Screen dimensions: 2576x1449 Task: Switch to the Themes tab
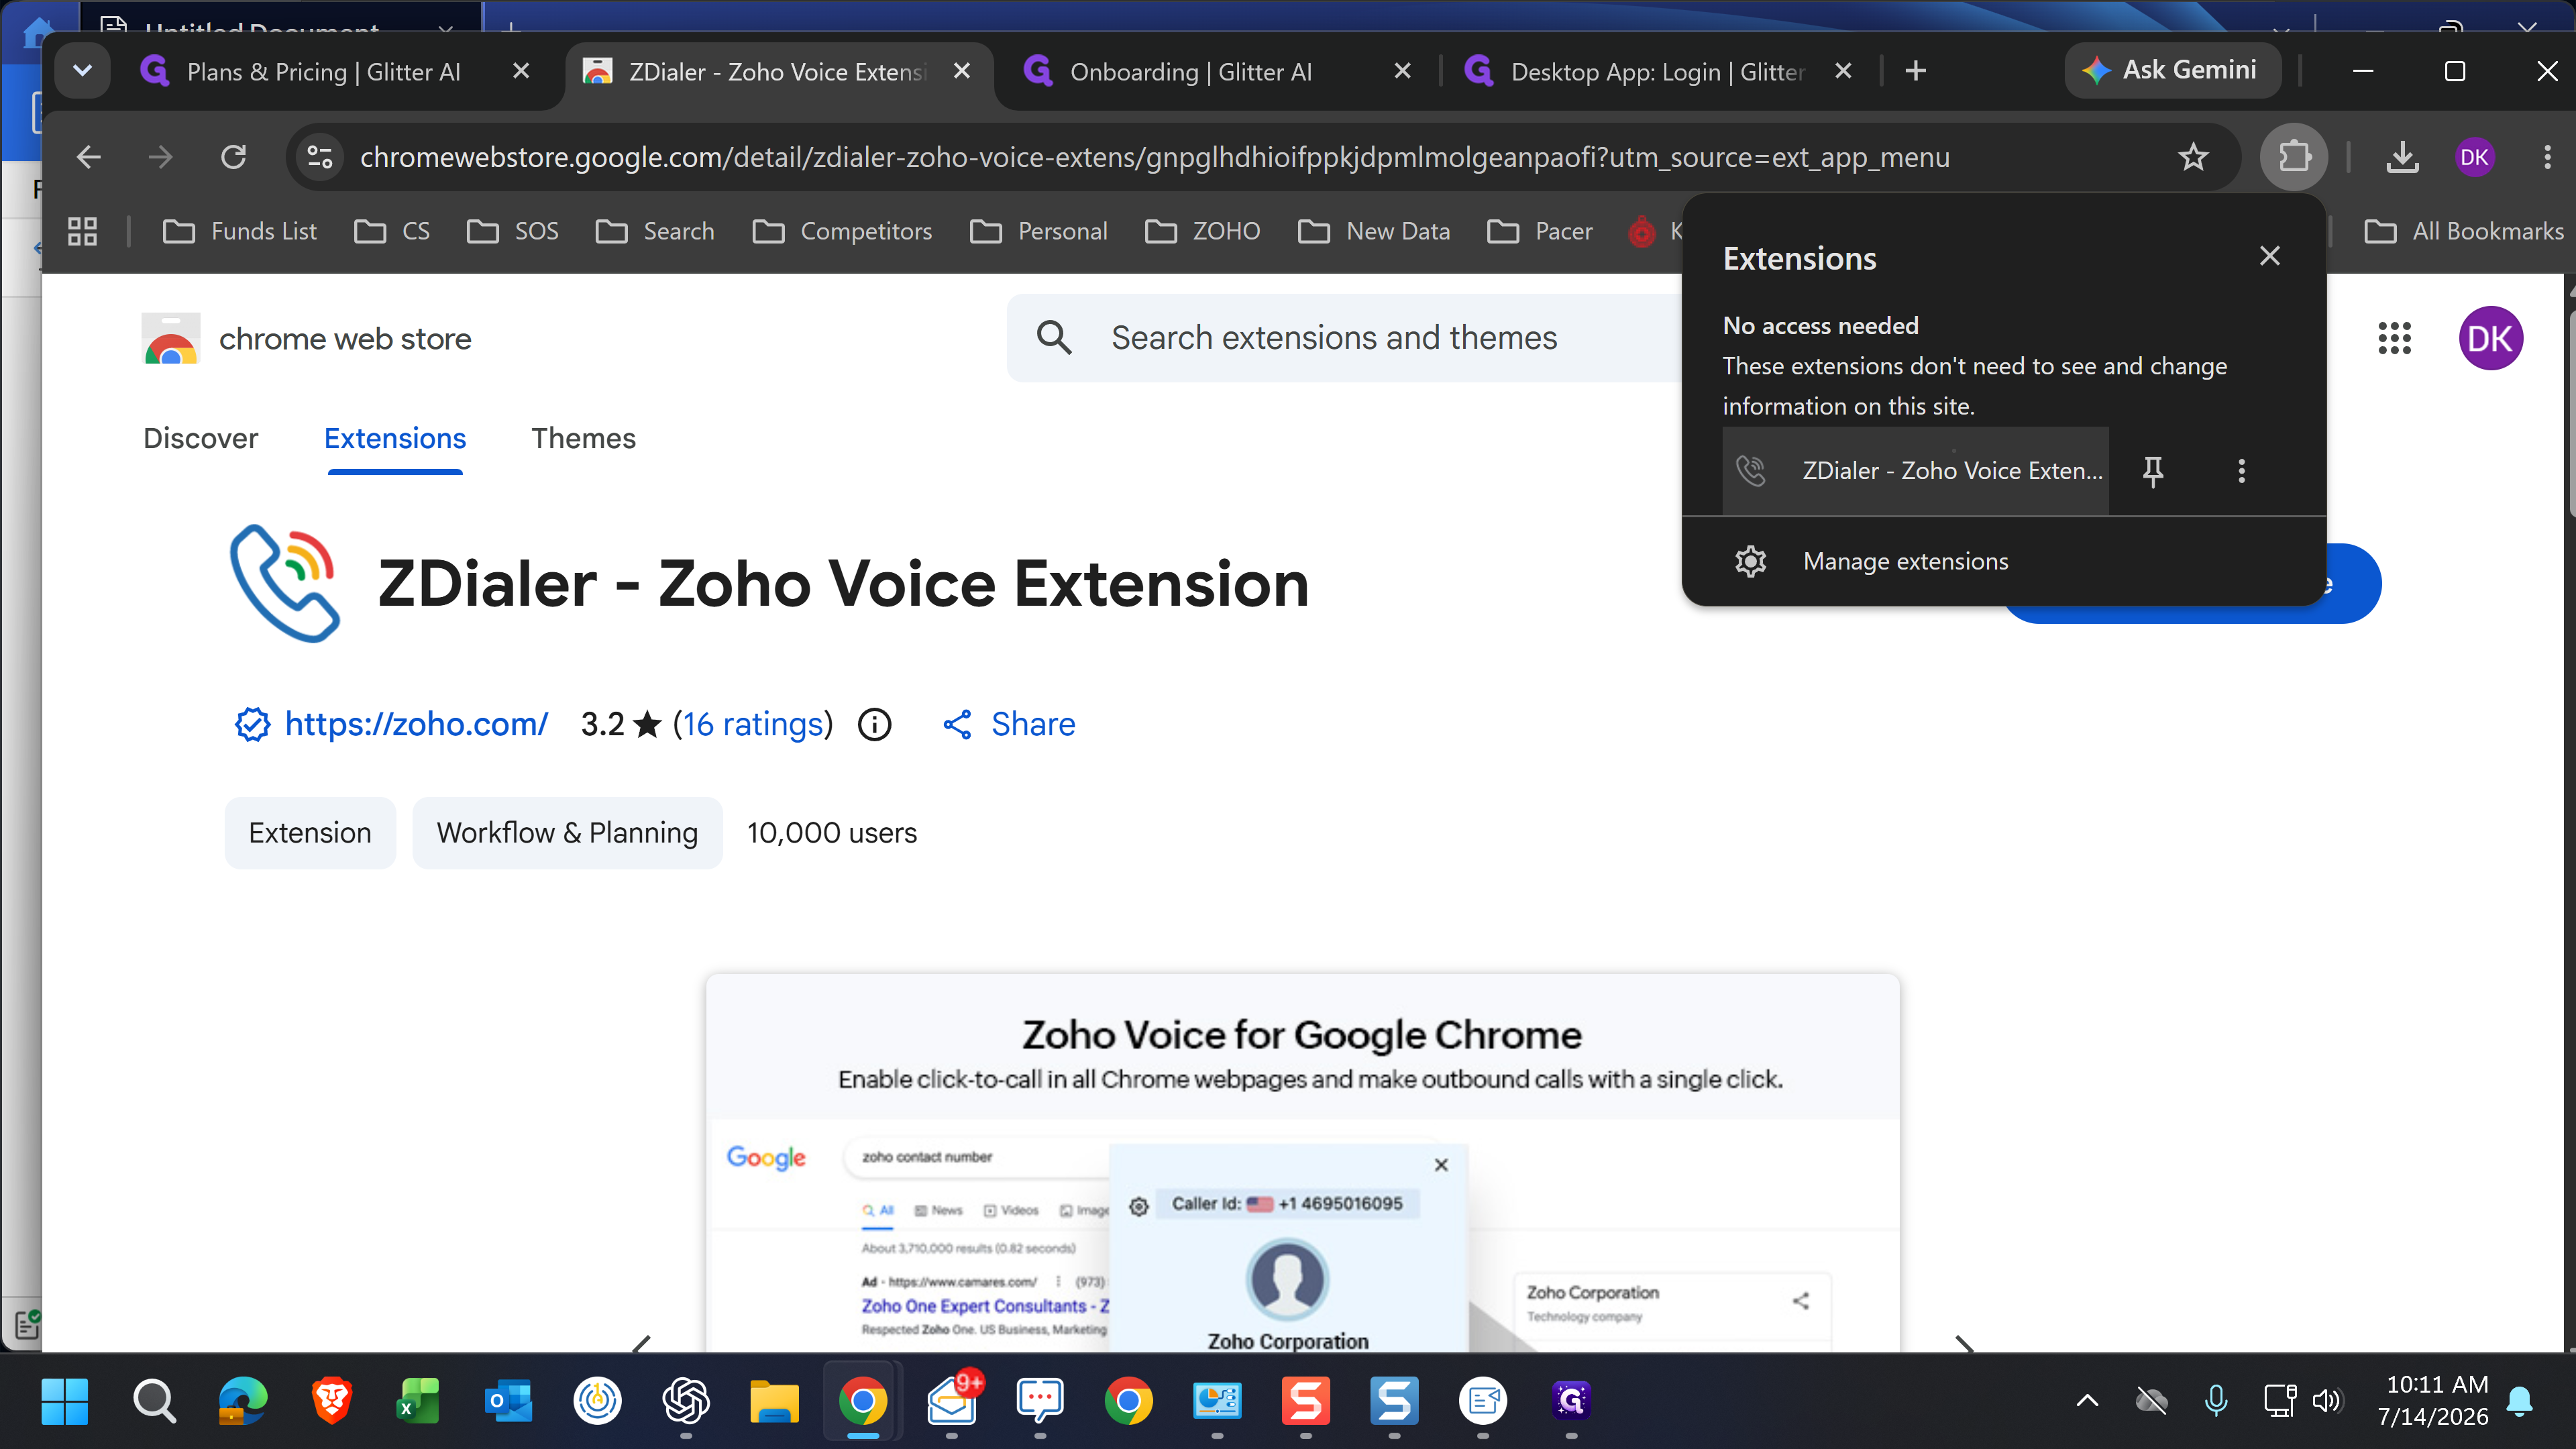pyautogui.click(x=583, y=438)
